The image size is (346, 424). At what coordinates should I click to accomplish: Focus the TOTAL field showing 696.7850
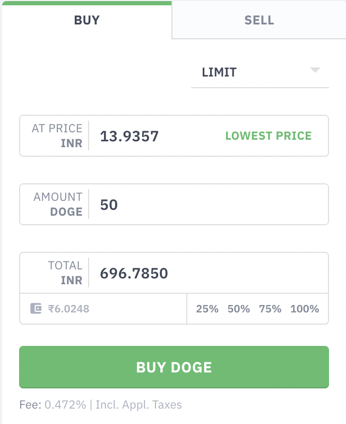click(x=174, y=273)
